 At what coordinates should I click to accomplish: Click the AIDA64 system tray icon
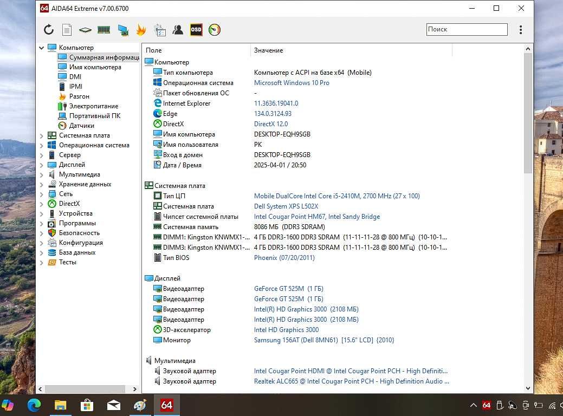pos(487,405)
